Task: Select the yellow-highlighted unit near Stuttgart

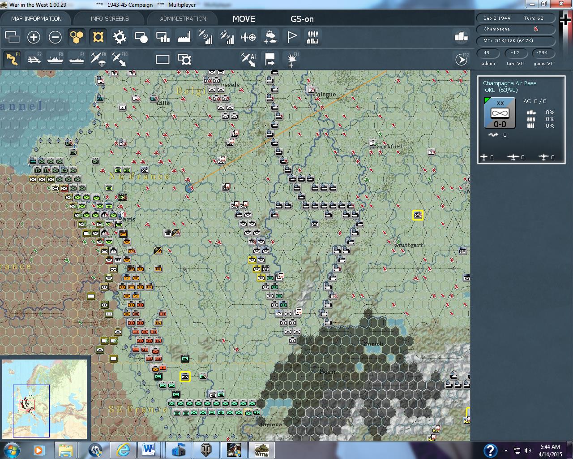Action: coord(418,215)
